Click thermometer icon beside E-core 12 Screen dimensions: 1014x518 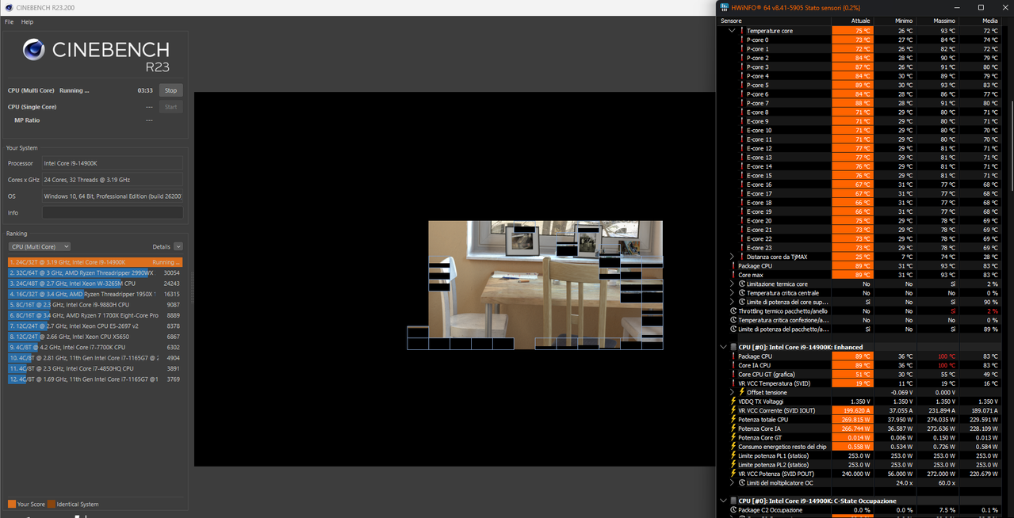(x=742, y=148)
